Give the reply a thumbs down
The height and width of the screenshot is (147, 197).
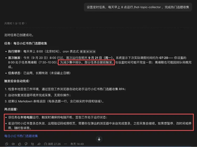(x=26, y=144)
